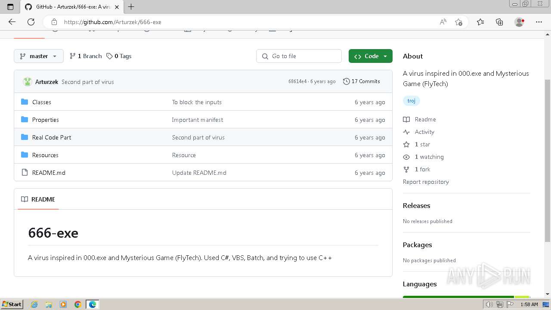Expand the green Code dropdown button
Image resolution: width=551 pixels, height=310 pixels.
371,56
